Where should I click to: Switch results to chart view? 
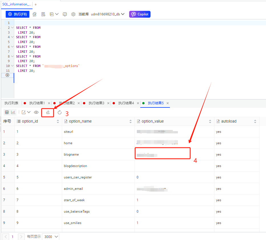click(13, 112)
